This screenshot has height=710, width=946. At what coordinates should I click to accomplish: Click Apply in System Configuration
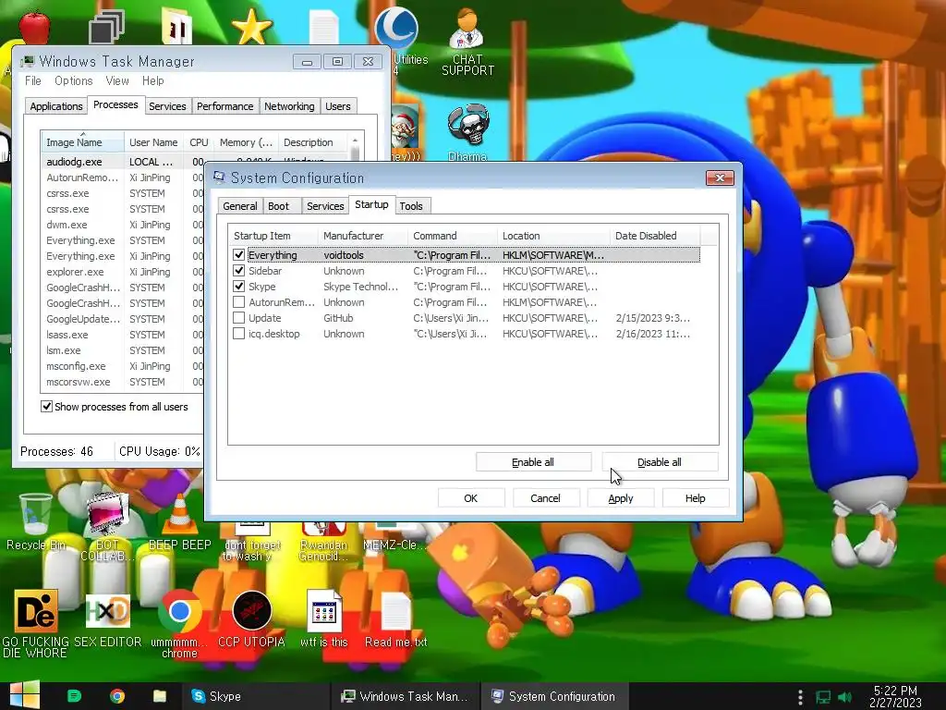tap(620, 498)
